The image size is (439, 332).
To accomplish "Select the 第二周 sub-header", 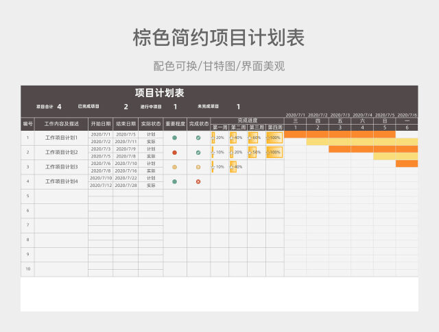I will pyautogui.click(x=238, y=127).
